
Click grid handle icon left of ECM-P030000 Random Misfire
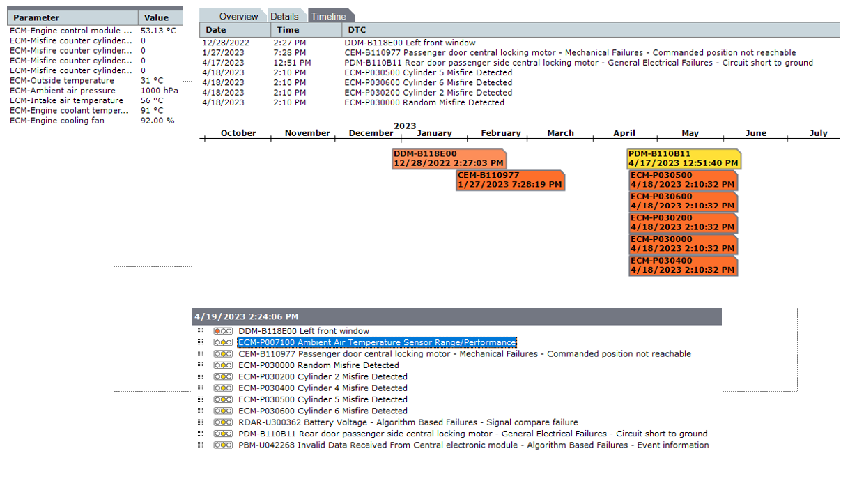[201, 365]
